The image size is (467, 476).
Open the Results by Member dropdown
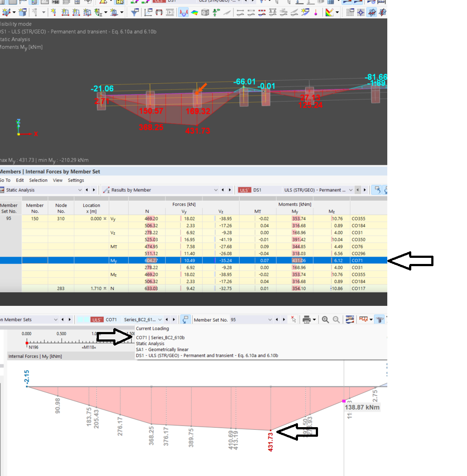(216, 190)
